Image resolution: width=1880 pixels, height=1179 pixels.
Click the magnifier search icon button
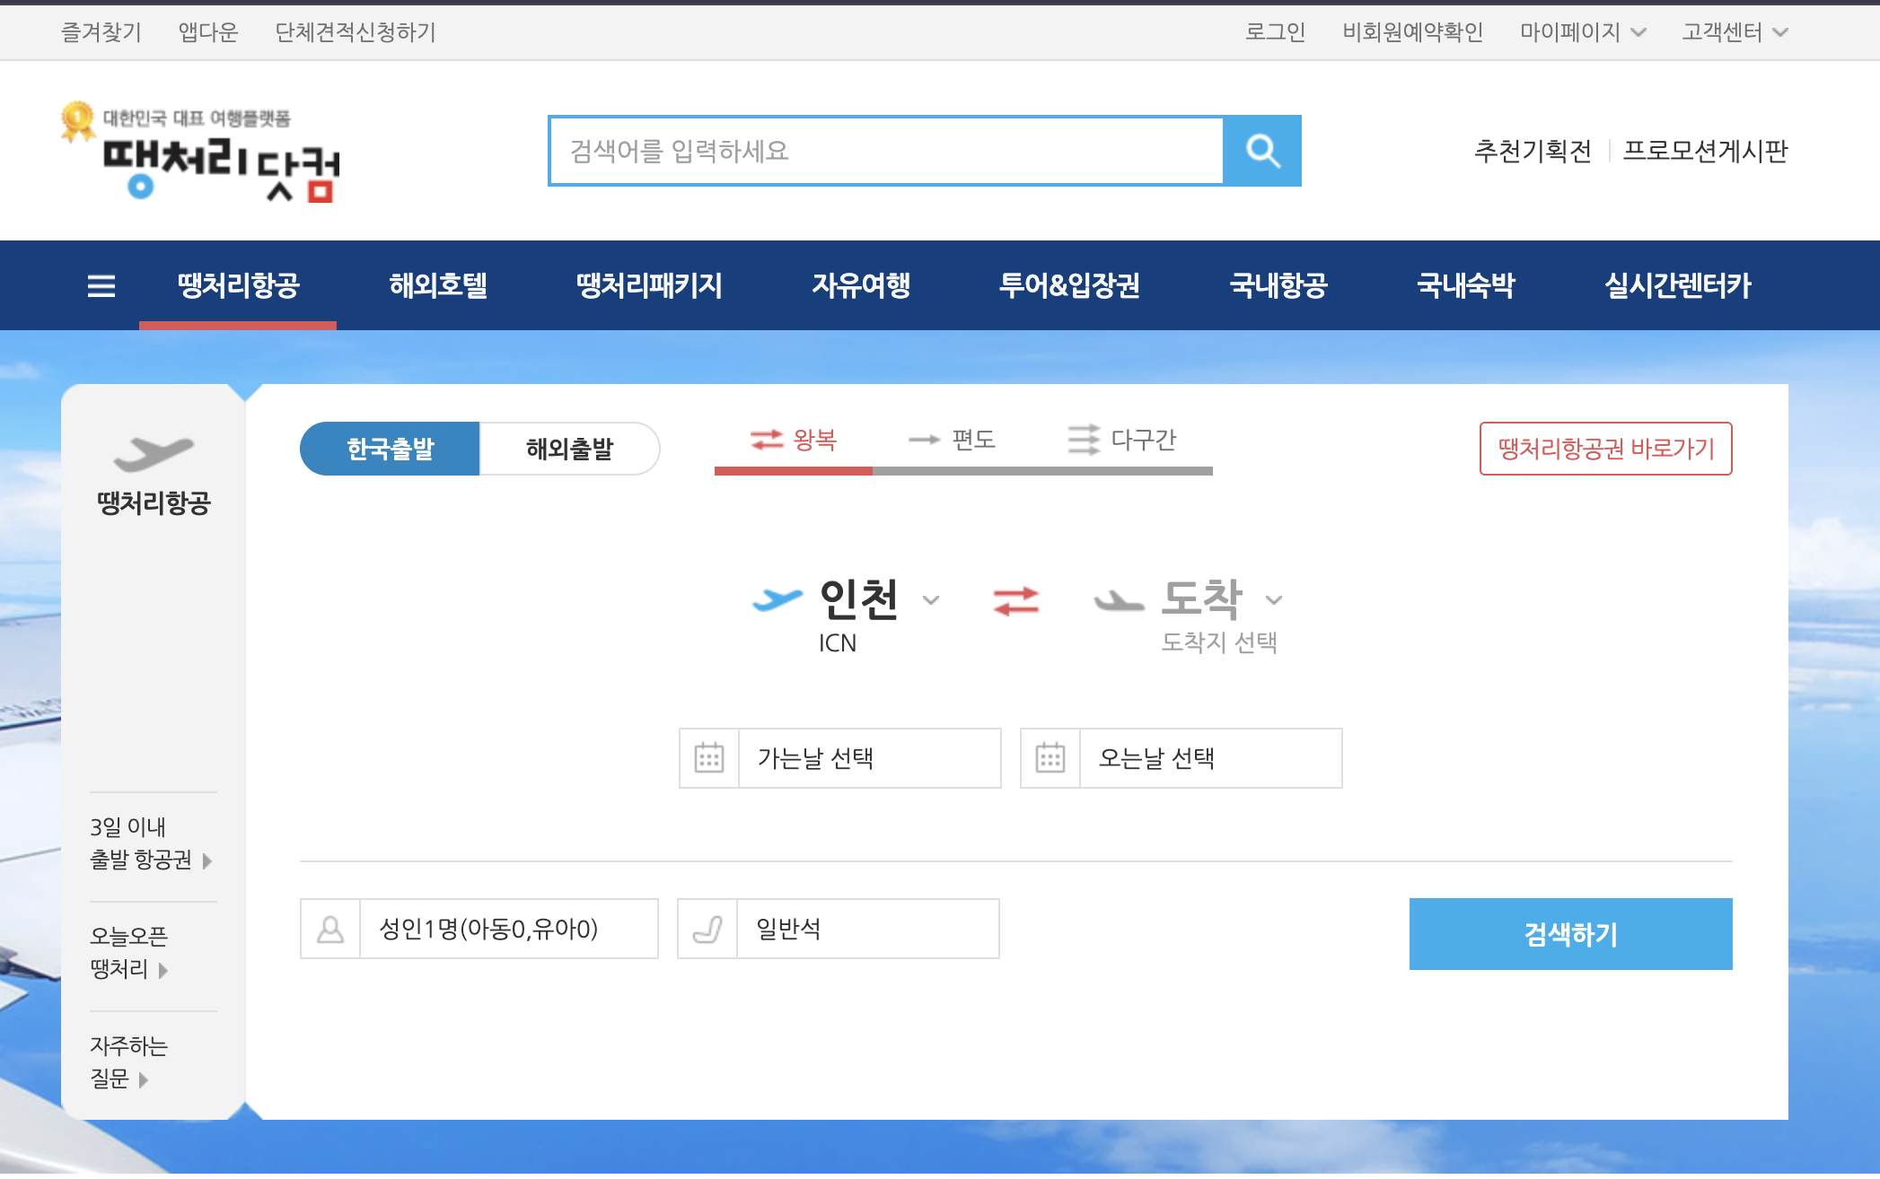click(x=1262, y=151)
